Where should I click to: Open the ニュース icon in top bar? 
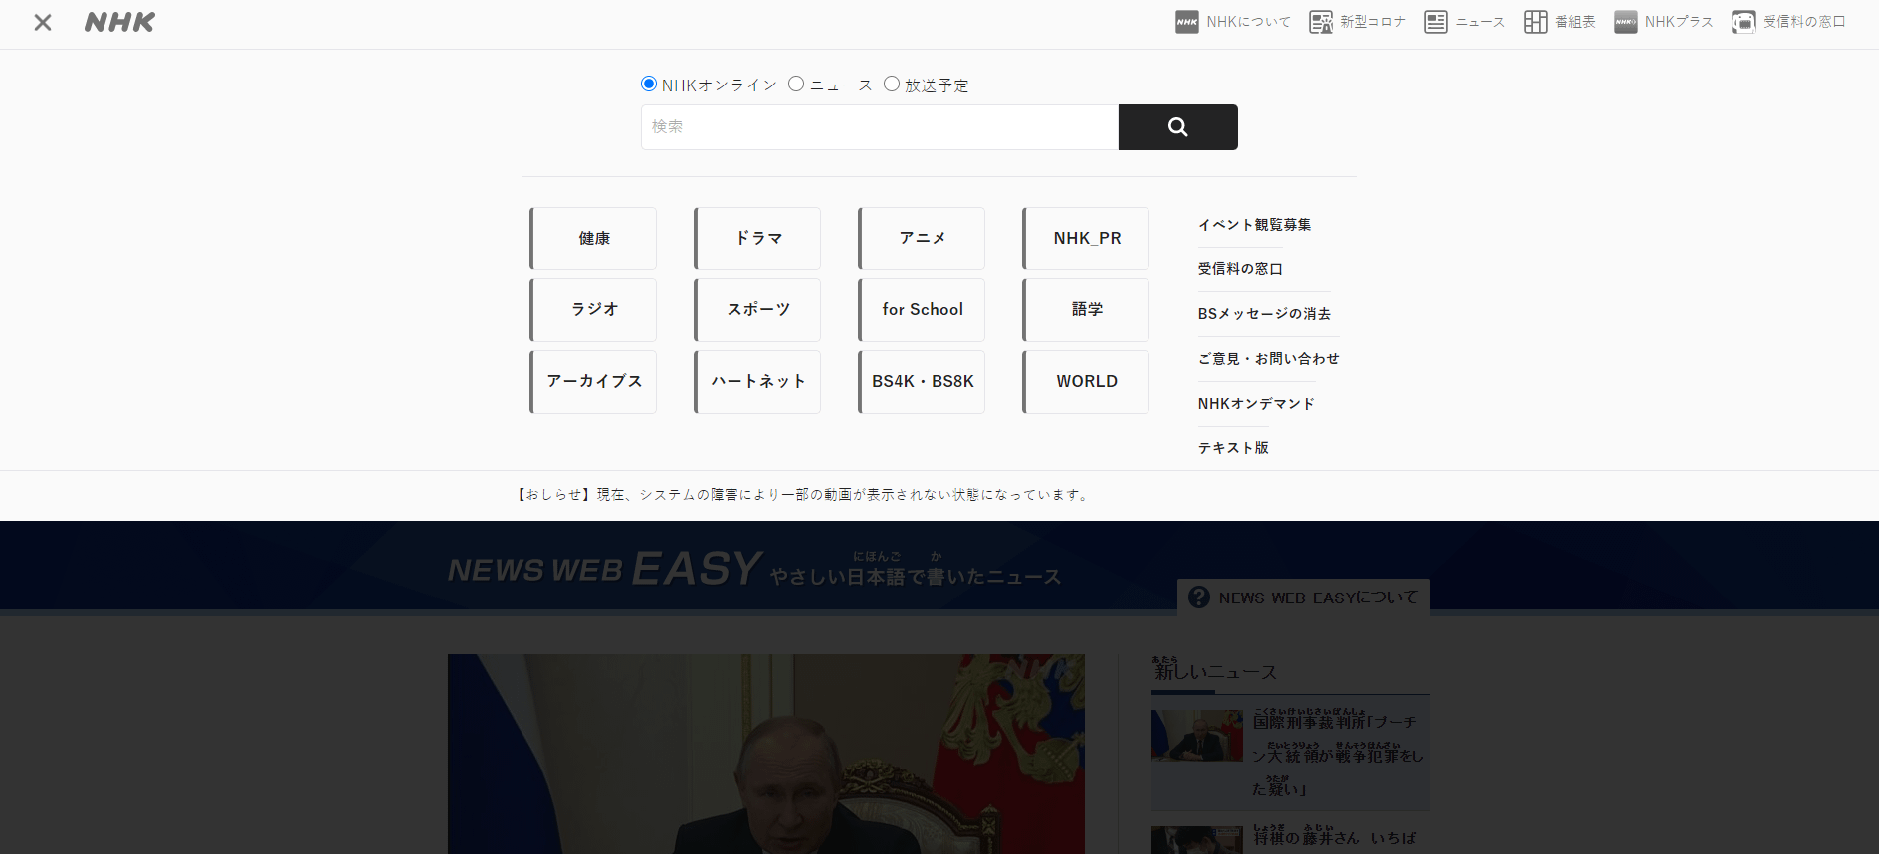coord(1436,22)
